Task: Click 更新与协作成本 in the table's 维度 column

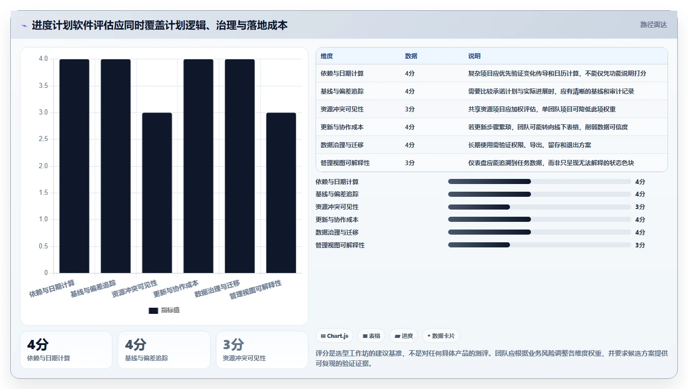Action: (x=342, y=127)
